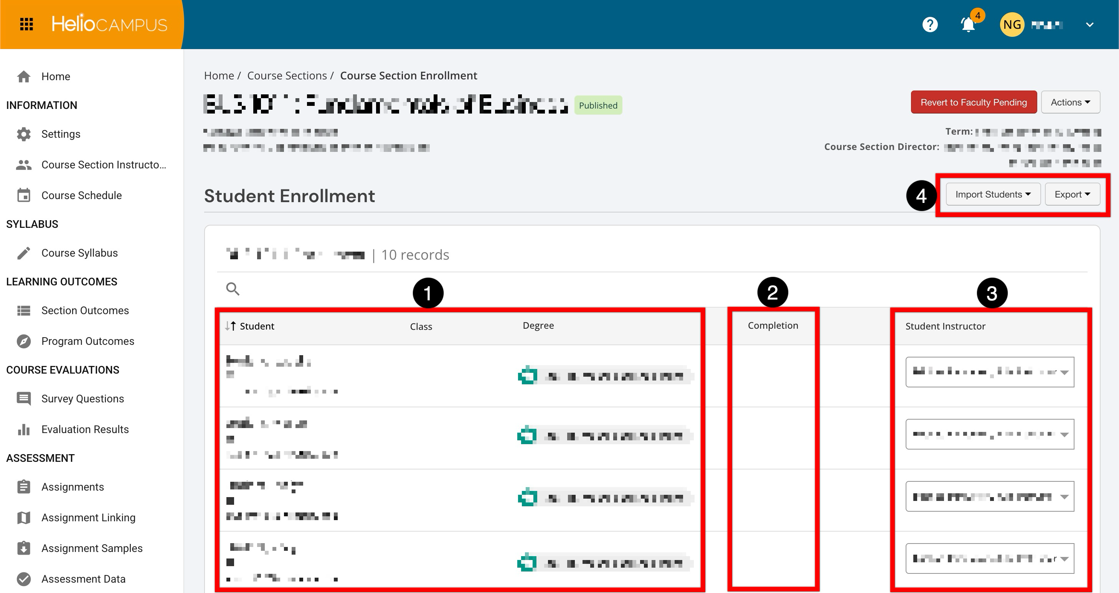Viewport: 1119px width, 593px height.
Task: Open the notifications bell icon
Action: pos(968,25)
